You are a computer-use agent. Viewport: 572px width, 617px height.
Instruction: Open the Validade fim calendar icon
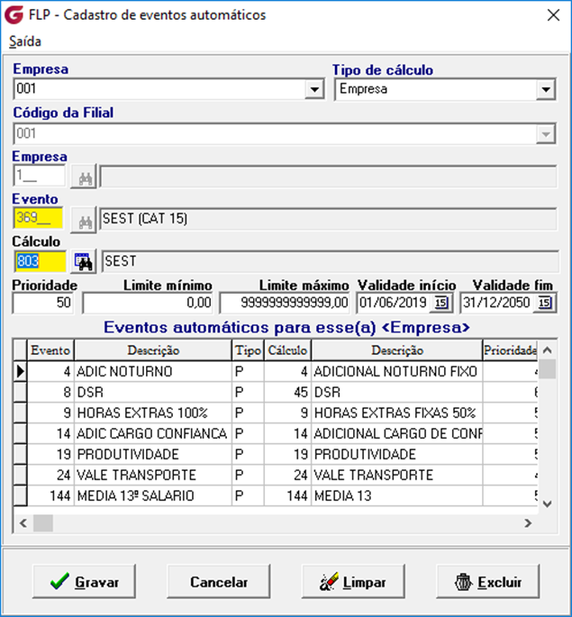545,303
